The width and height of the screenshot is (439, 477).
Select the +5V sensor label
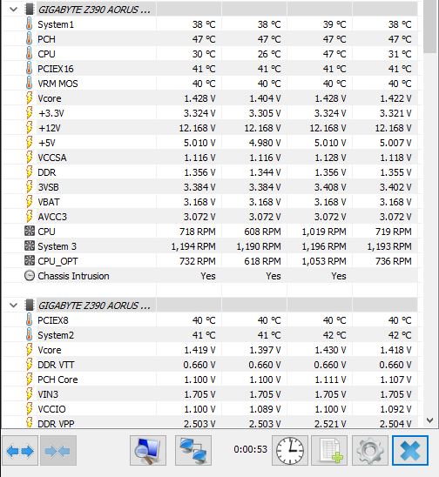pos(47,143)
